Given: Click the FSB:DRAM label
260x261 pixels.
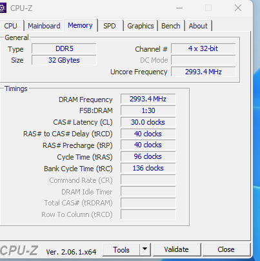Looking at the screenshot, I should (x=96, y=110).
